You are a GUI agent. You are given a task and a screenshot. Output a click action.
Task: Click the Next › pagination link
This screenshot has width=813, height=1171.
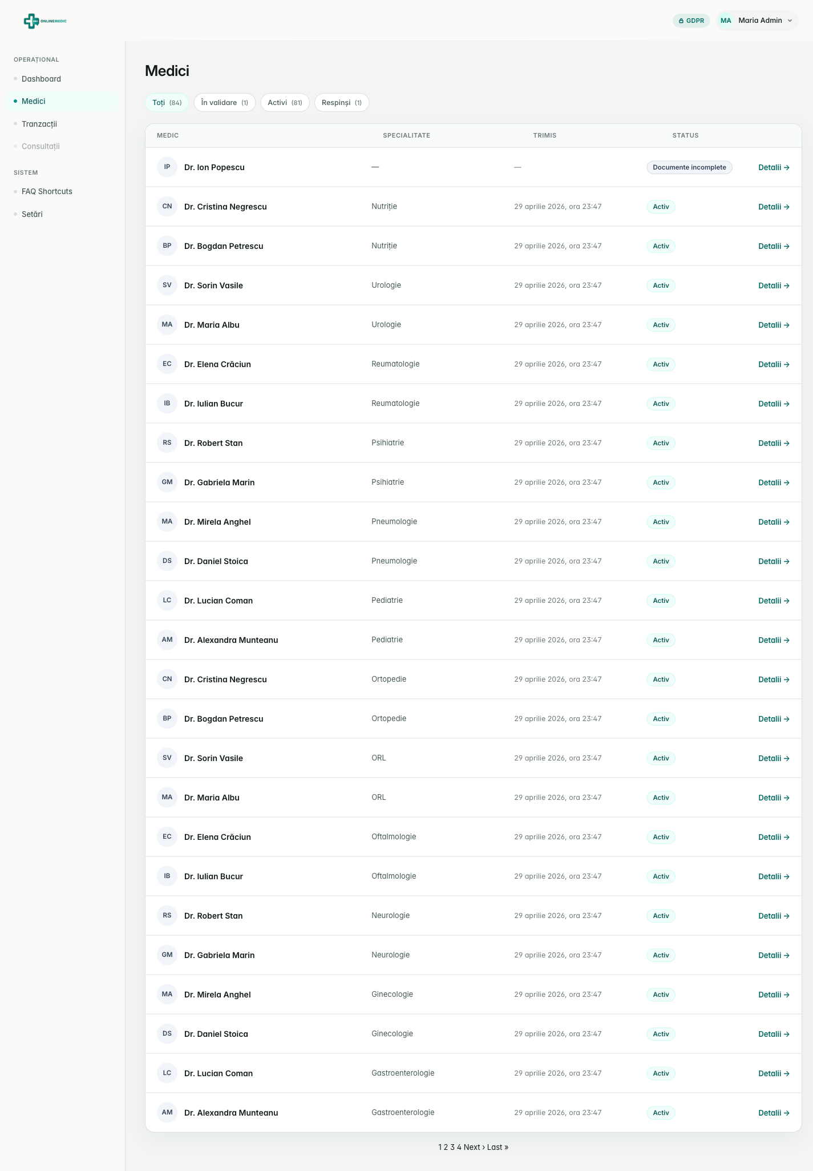[x=474, y=1147]
